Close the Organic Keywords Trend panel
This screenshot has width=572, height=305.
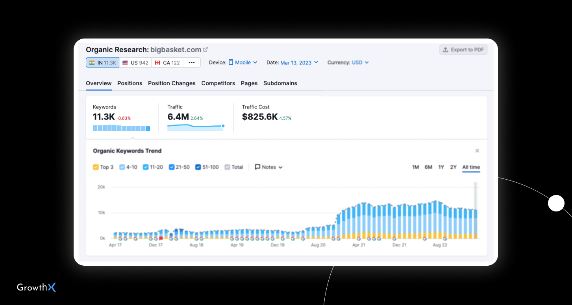477,151
